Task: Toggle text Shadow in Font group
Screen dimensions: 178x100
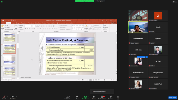Action: 31,29
